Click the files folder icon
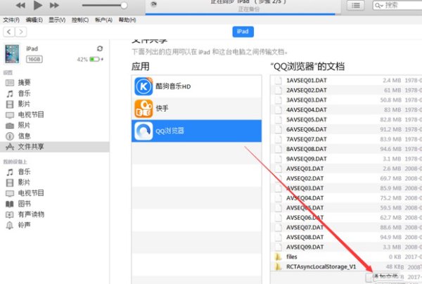422x284 pixels. coord(278,257)
